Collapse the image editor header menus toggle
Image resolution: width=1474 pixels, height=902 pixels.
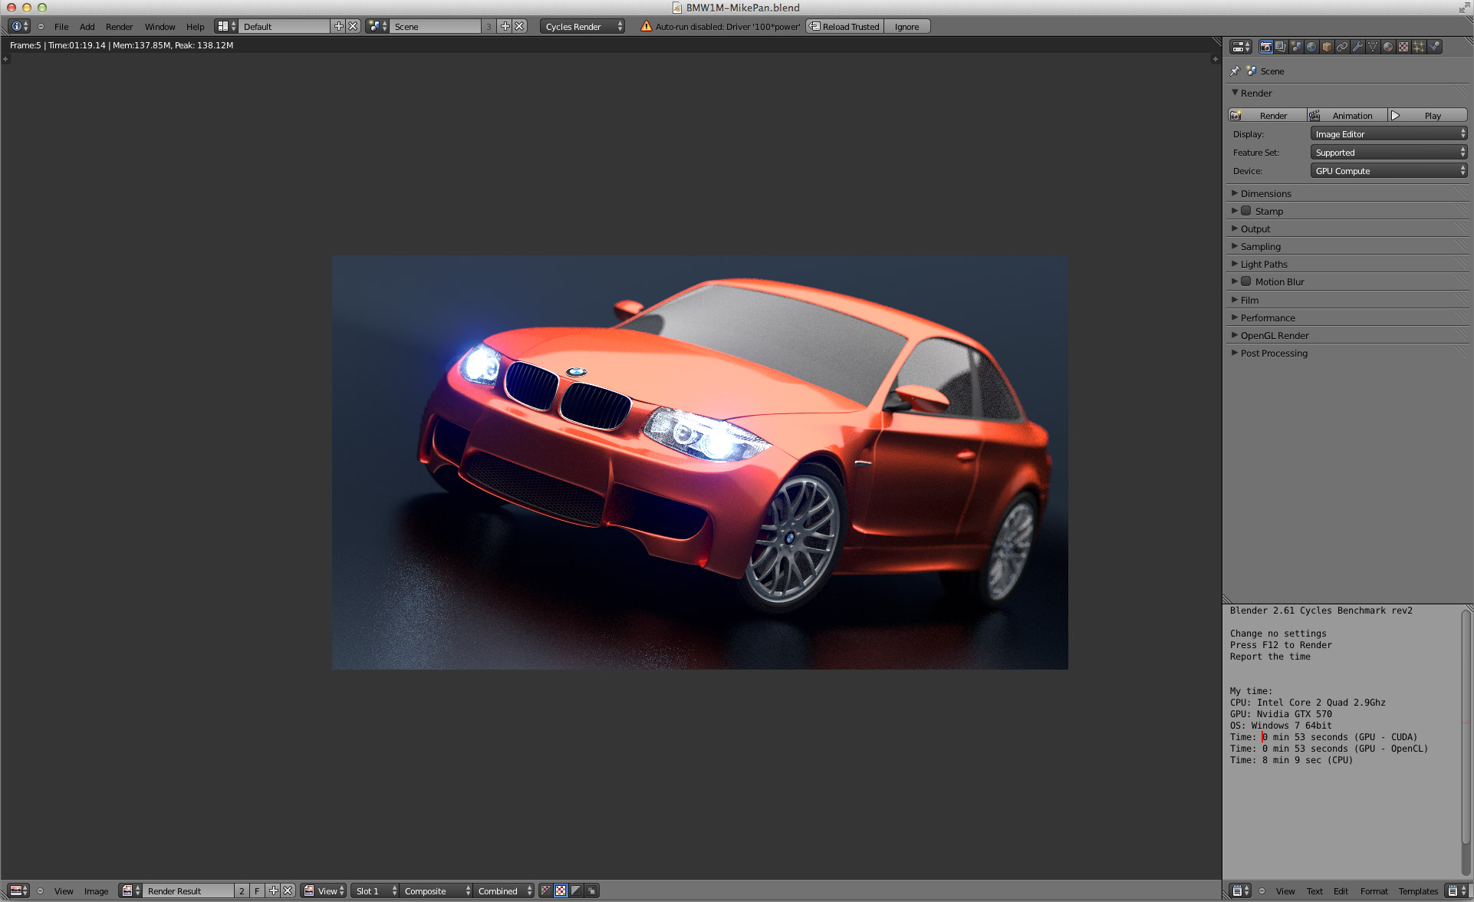tap(40, 890)
